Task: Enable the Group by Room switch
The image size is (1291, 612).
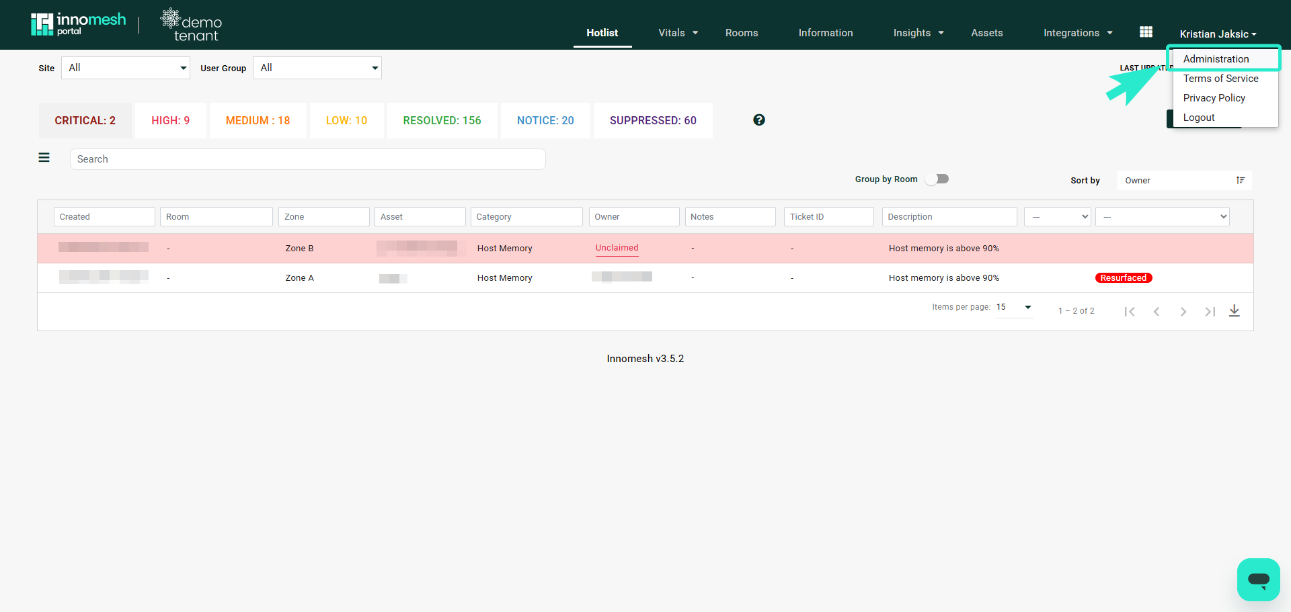Action: [x=937, y=179]
